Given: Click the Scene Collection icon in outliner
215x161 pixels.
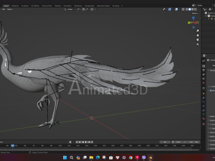Looking at the screenshot, I should point(206,13).
